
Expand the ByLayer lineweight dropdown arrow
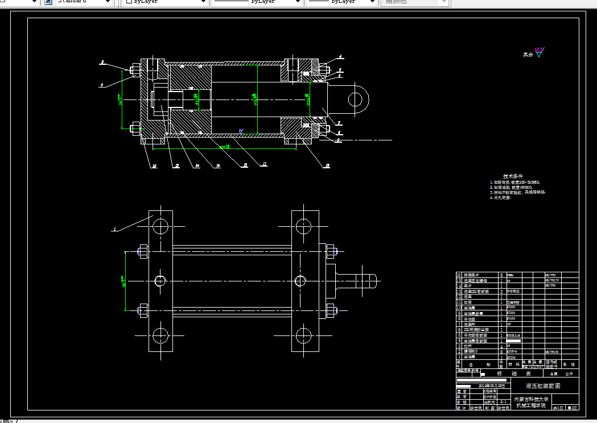pos(372,2)
